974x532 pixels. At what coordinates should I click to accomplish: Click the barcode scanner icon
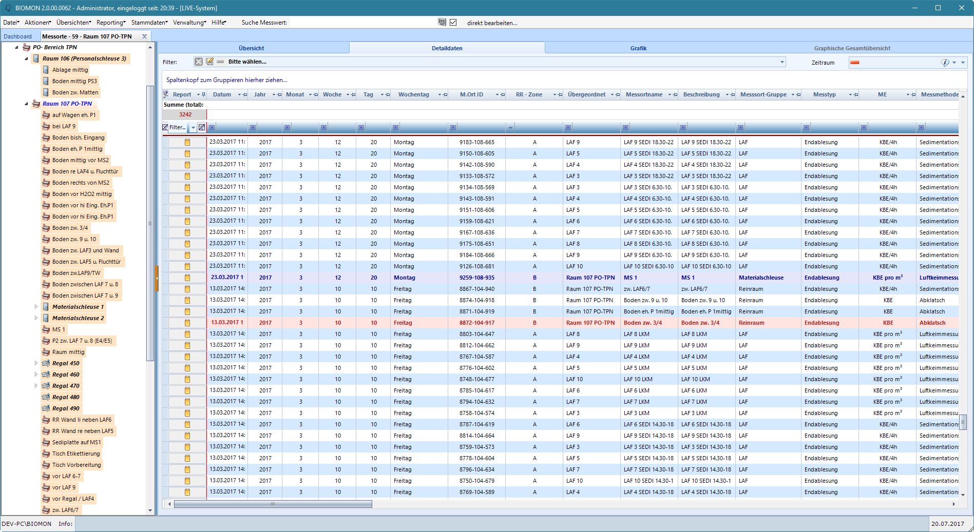click(442, 22)
